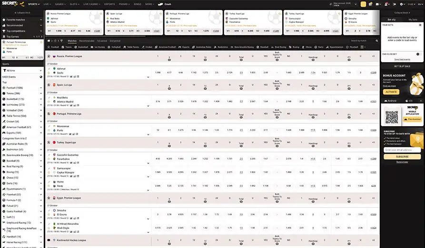Click the ACTIVATE bonus button
The height and width of the screenshot is (248, 425).
pyautogui.click(x=391, y=92)
